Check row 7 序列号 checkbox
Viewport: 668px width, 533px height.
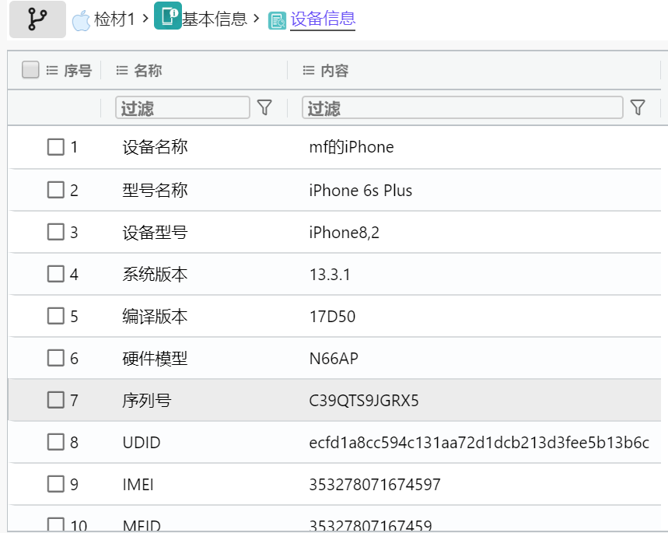[56, 401]
